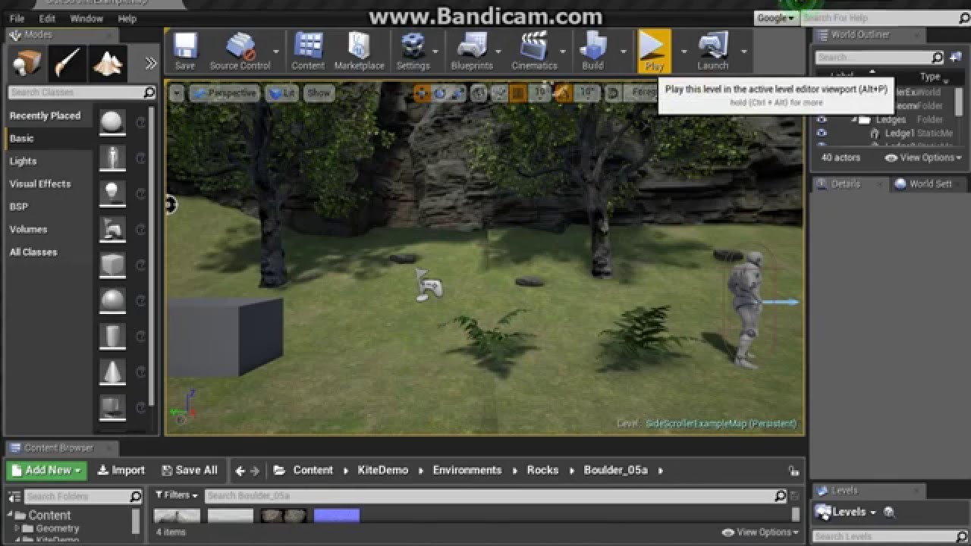Click Environments in the breadcrumb path

tap(467, 470)
